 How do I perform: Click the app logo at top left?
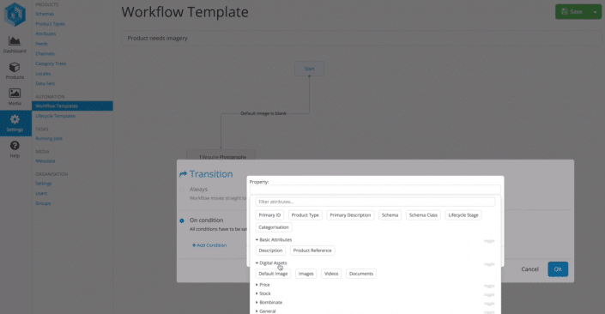[x=15, y=15]
